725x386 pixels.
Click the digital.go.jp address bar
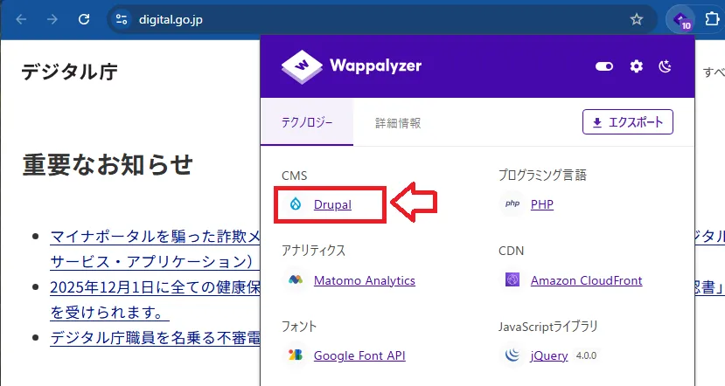click(382, 19)
